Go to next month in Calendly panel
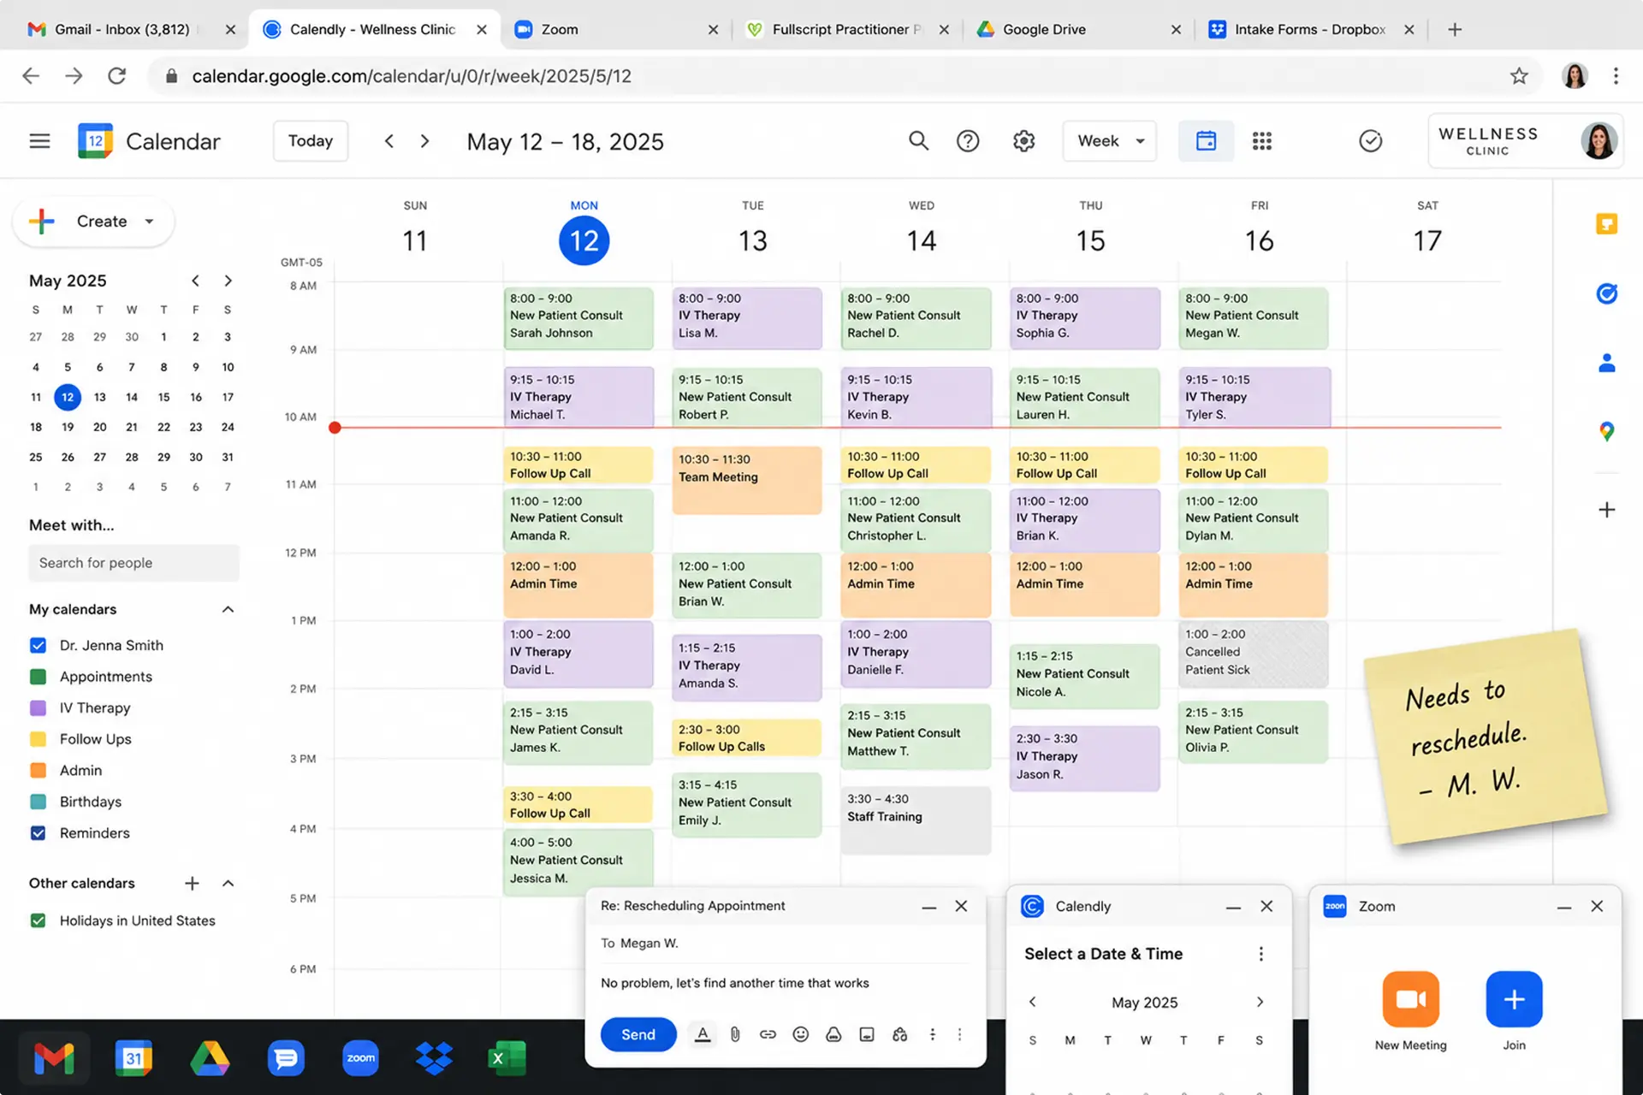Screen dimensions: 1643x1095 tap(1260, 1002)
